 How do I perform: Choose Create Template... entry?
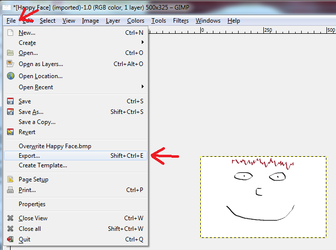(x=76, y=165)
